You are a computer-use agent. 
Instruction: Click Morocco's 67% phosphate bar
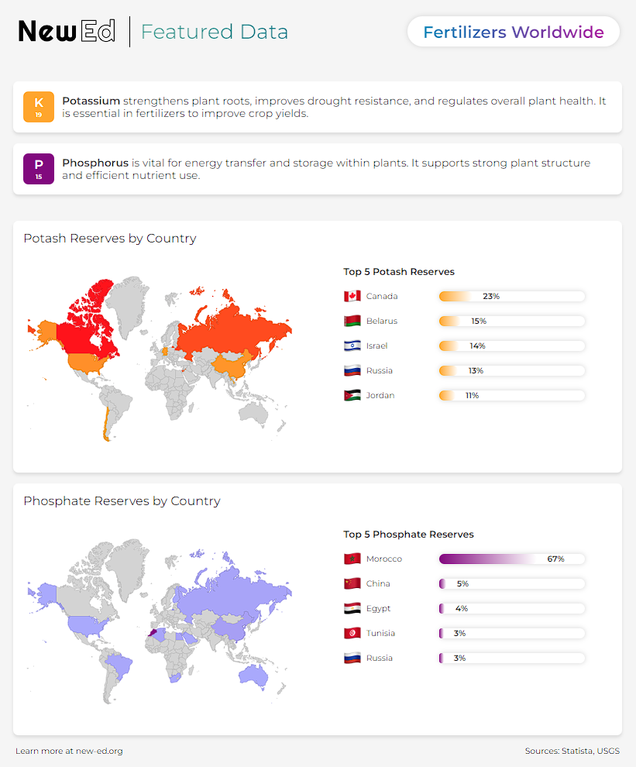pyautogui.click(x=512, y=559)
